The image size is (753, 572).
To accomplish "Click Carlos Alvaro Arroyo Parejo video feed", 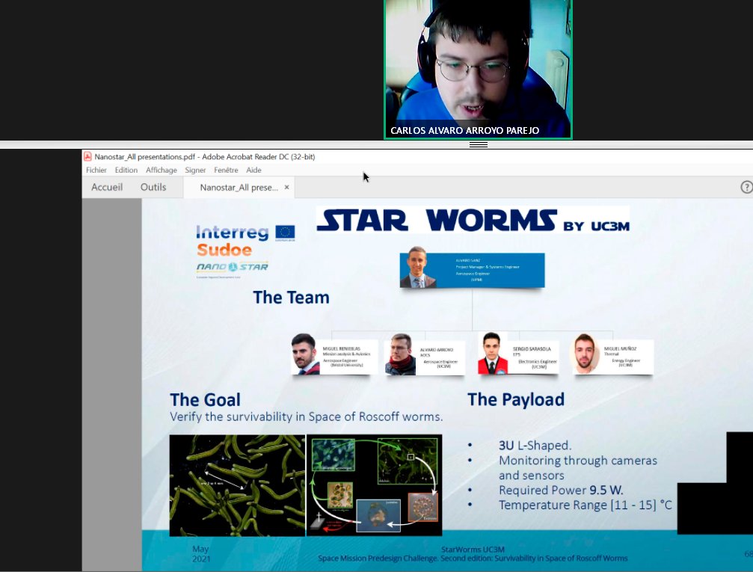I will 477,69.
